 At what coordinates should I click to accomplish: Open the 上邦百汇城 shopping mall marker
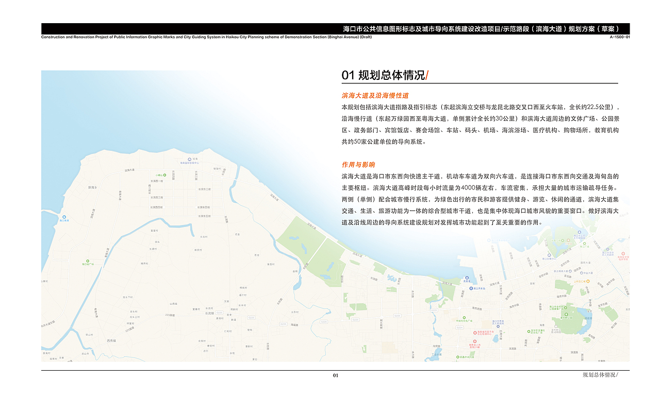588,282
